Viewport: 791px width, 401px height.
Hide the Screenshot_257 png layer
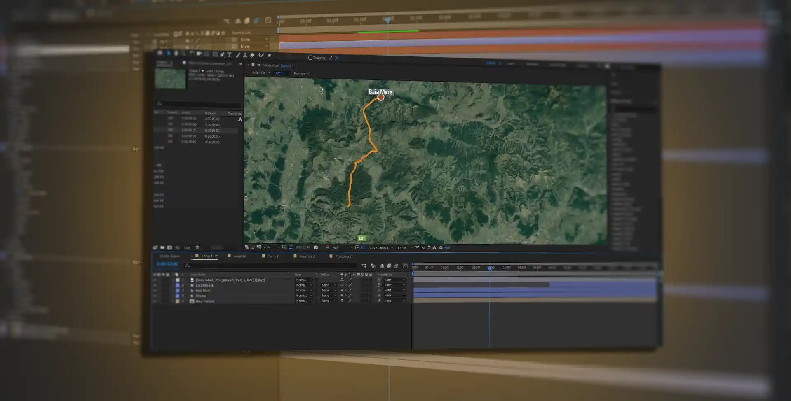[155, 280]
